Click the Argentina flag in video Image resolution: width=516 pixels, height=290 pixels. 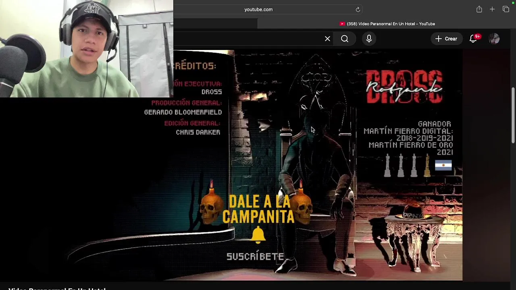click(443, 166)
